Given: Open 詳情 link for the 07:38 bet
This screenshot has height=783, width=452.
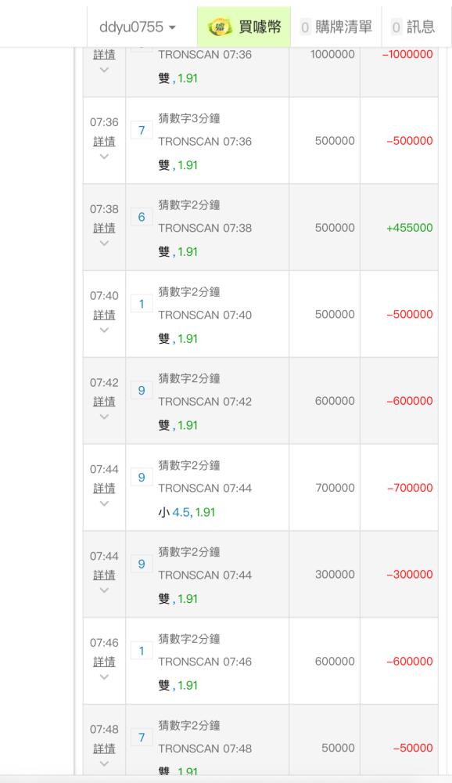Looking at the screenshot, I should coord(104,228).
